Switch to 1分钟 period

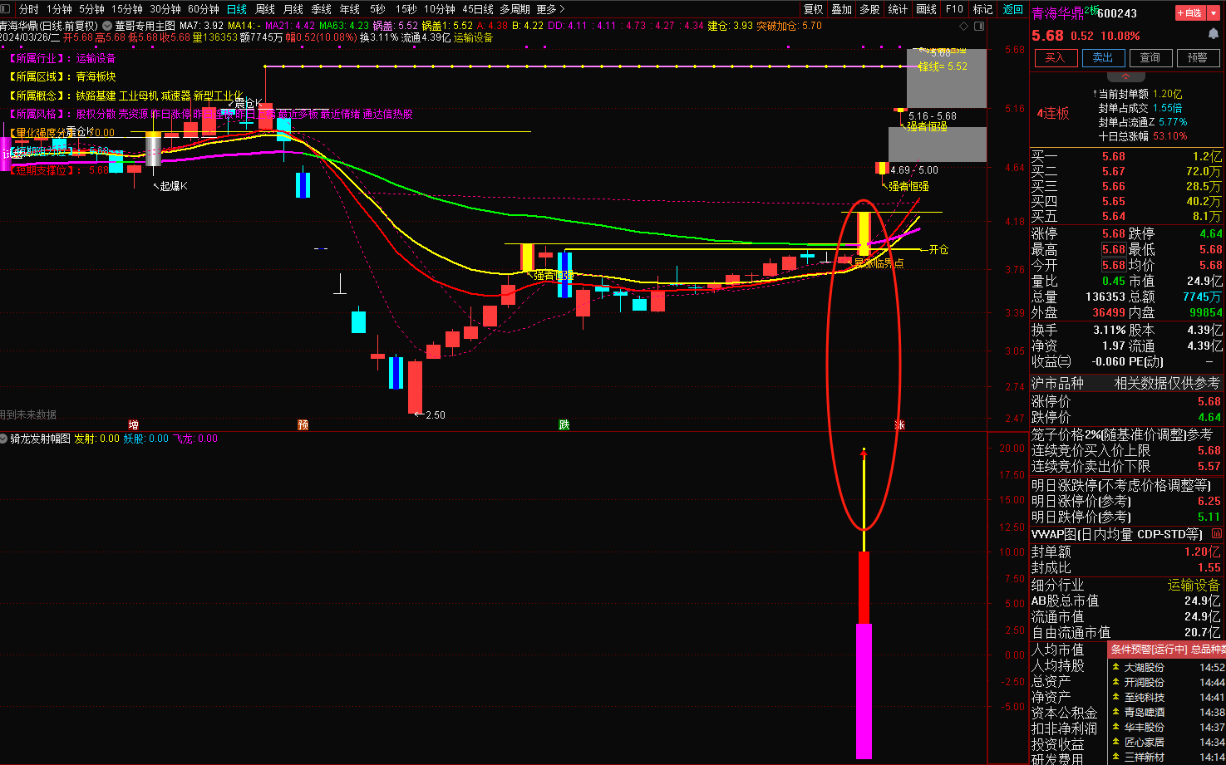(59, 9)
